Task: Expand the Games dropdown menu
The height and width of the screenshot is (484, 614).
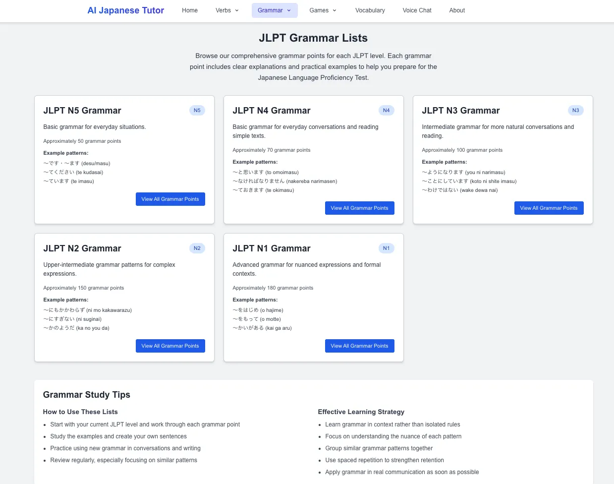Action: [323, 10]
